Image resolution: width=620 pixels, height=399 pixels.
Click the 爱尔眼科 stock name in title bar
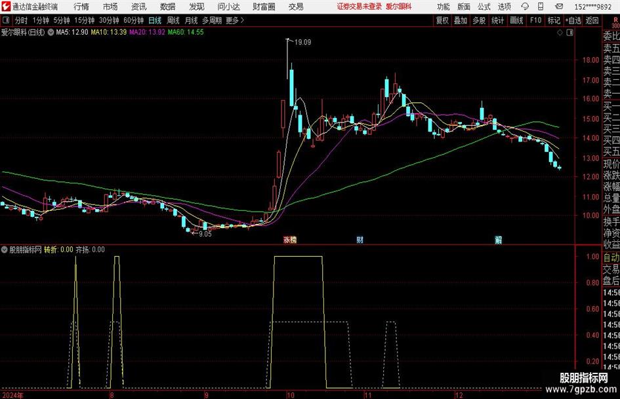click(x=399, y=7)
